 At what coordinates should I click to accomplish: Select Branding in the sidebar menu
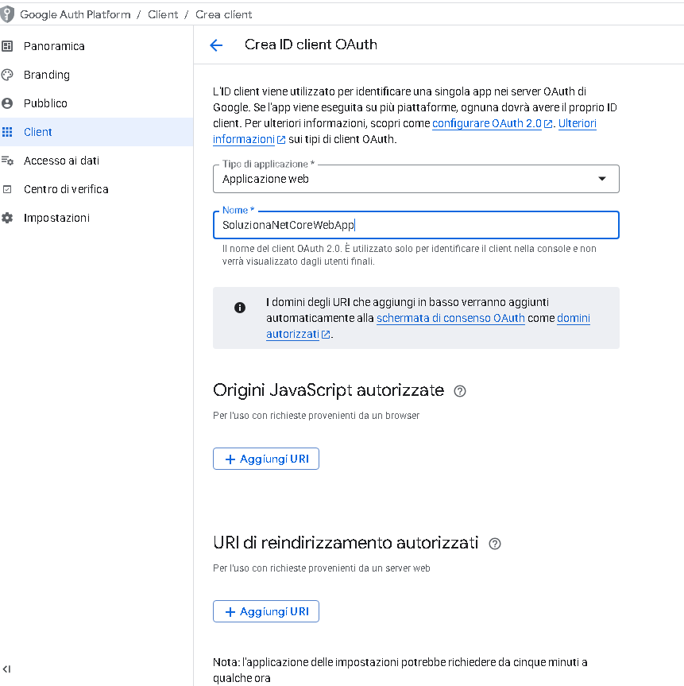[x=47, y=75]
